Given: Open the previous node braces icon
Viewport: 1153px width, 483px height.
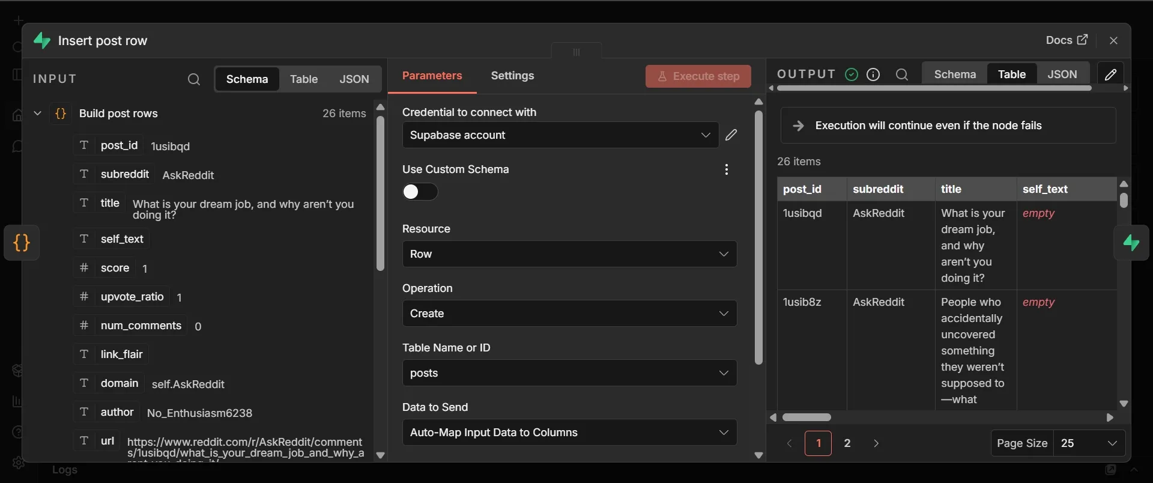Looking at the screenshot, I should pyautogui.click(x=22, y=243).
